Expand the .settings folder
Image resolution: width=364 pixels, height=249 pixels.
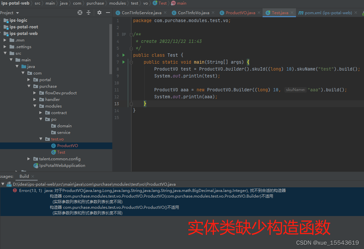pyautogui.click(x=5, y=47)
